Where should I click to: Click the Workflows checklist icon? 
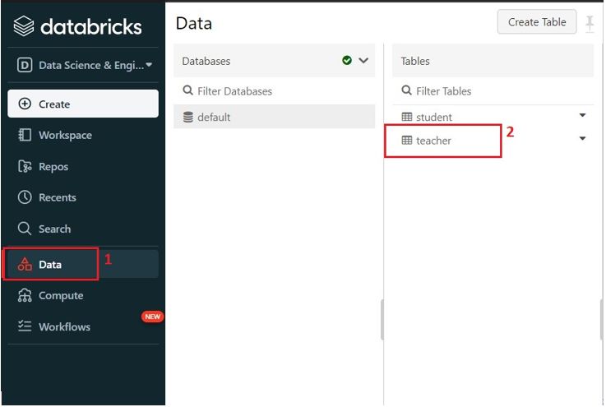pyautogui.click(x=25, y=326)
